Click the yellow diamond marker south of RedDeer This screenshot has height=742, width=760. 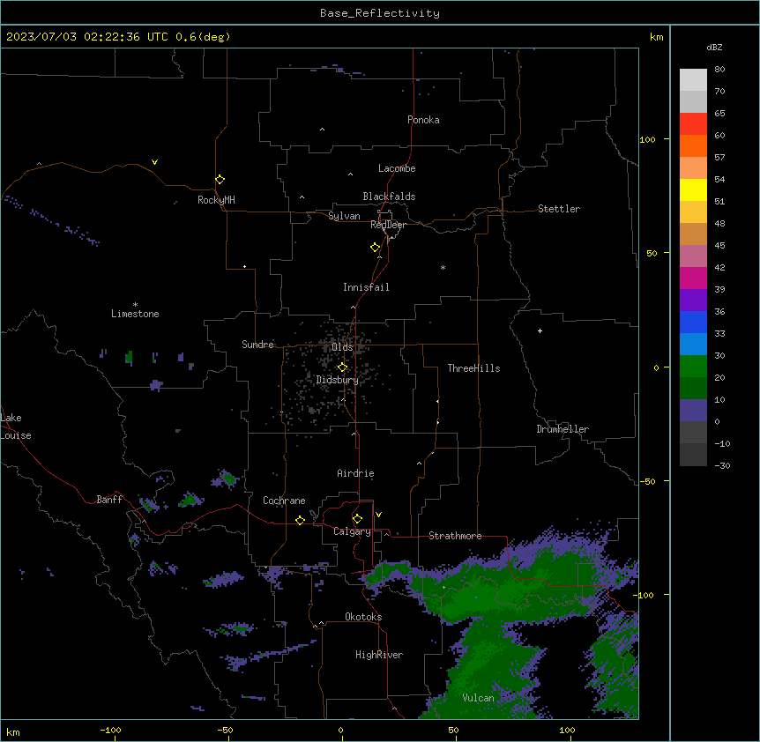[376, 248]
